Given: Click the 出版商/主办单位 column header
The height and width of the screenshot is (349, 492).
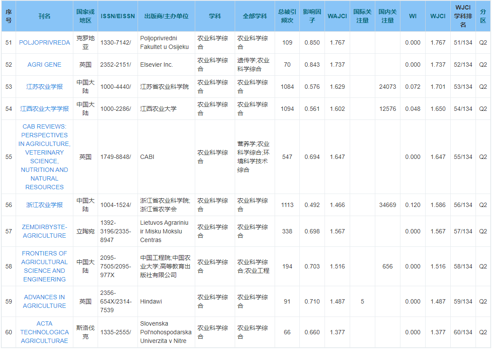Looking at the screenshot, I should tap(166, 16).
